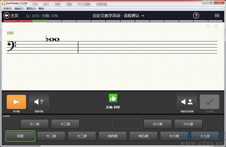Screen dimensions: 226x147
Task: Minimize the EarMaster window
Action: point(205,2)
